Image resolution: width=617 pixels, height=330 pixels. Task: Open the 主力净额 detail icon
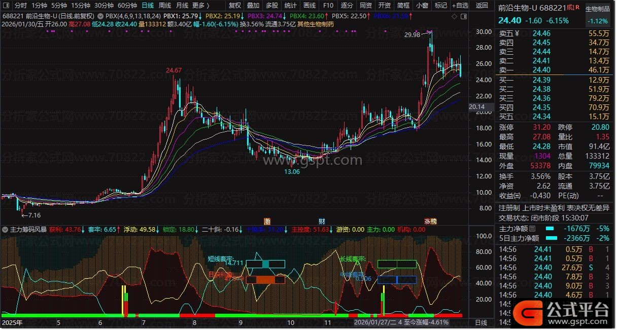(x=532, y=229)
